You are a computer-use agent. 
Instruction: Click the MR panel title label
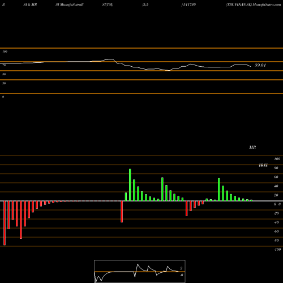coord(252,147)
